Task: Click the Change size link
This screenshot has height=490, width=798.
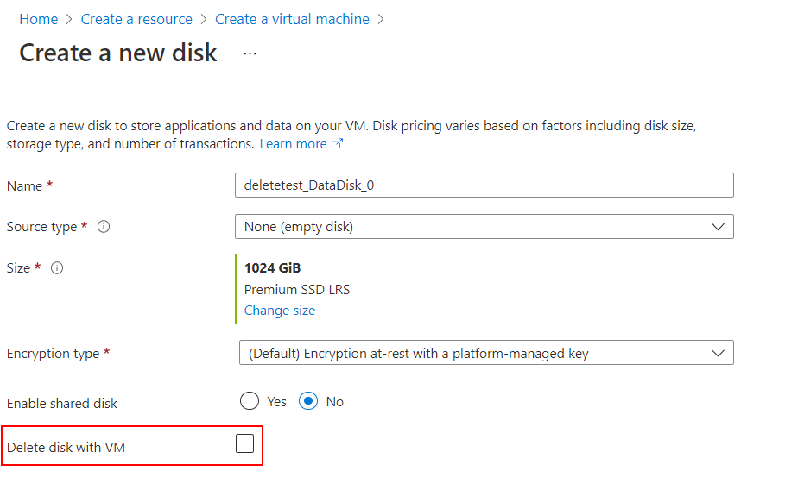Action: 280,310
